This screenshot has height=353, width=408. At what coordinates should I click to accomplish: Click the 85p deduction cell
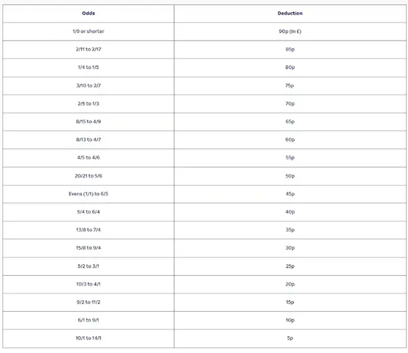[x=290, y=49]
